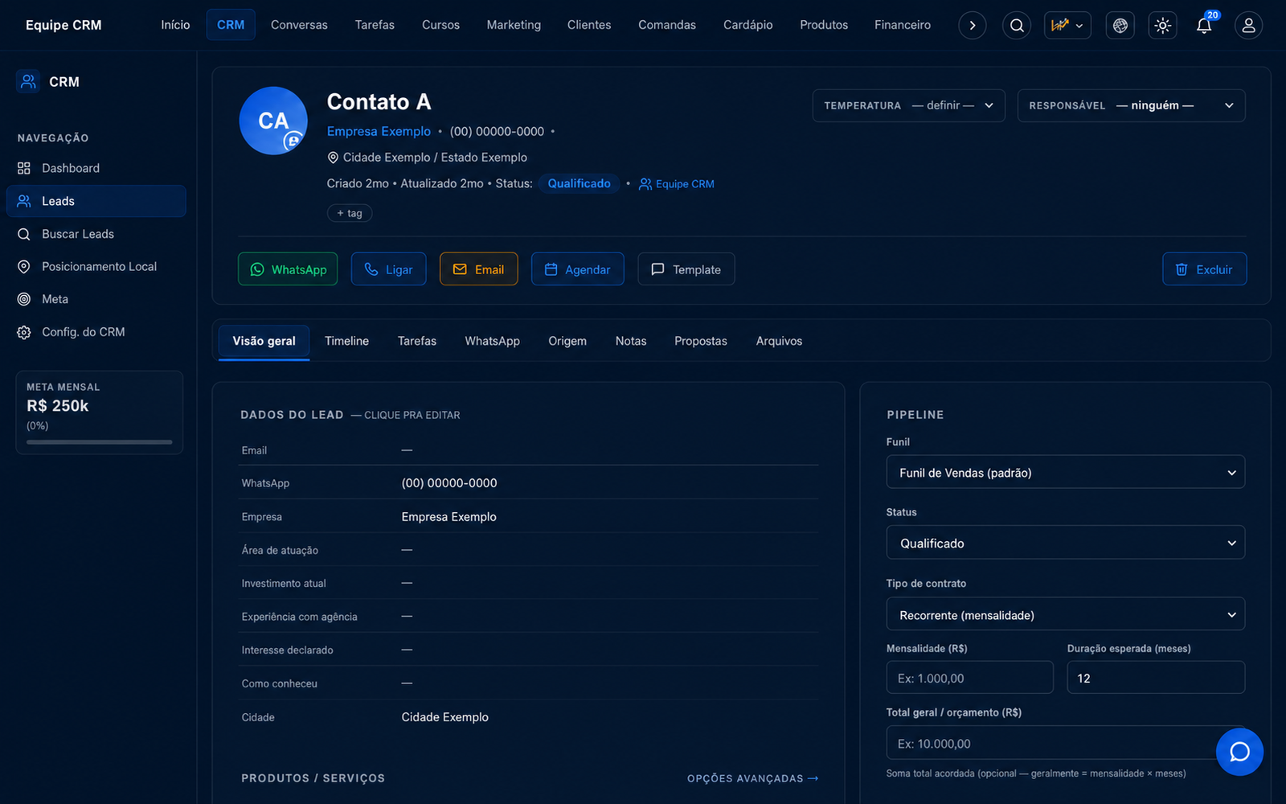Click the location pin icon
This screenshot has width=1286, height=804.
tap(333, 158)
